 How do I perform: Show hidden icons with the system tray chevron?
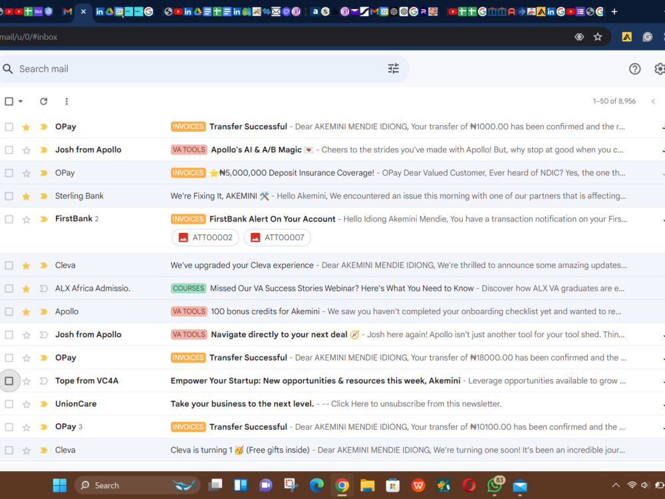pyautogui.click(x=616, y=486)
